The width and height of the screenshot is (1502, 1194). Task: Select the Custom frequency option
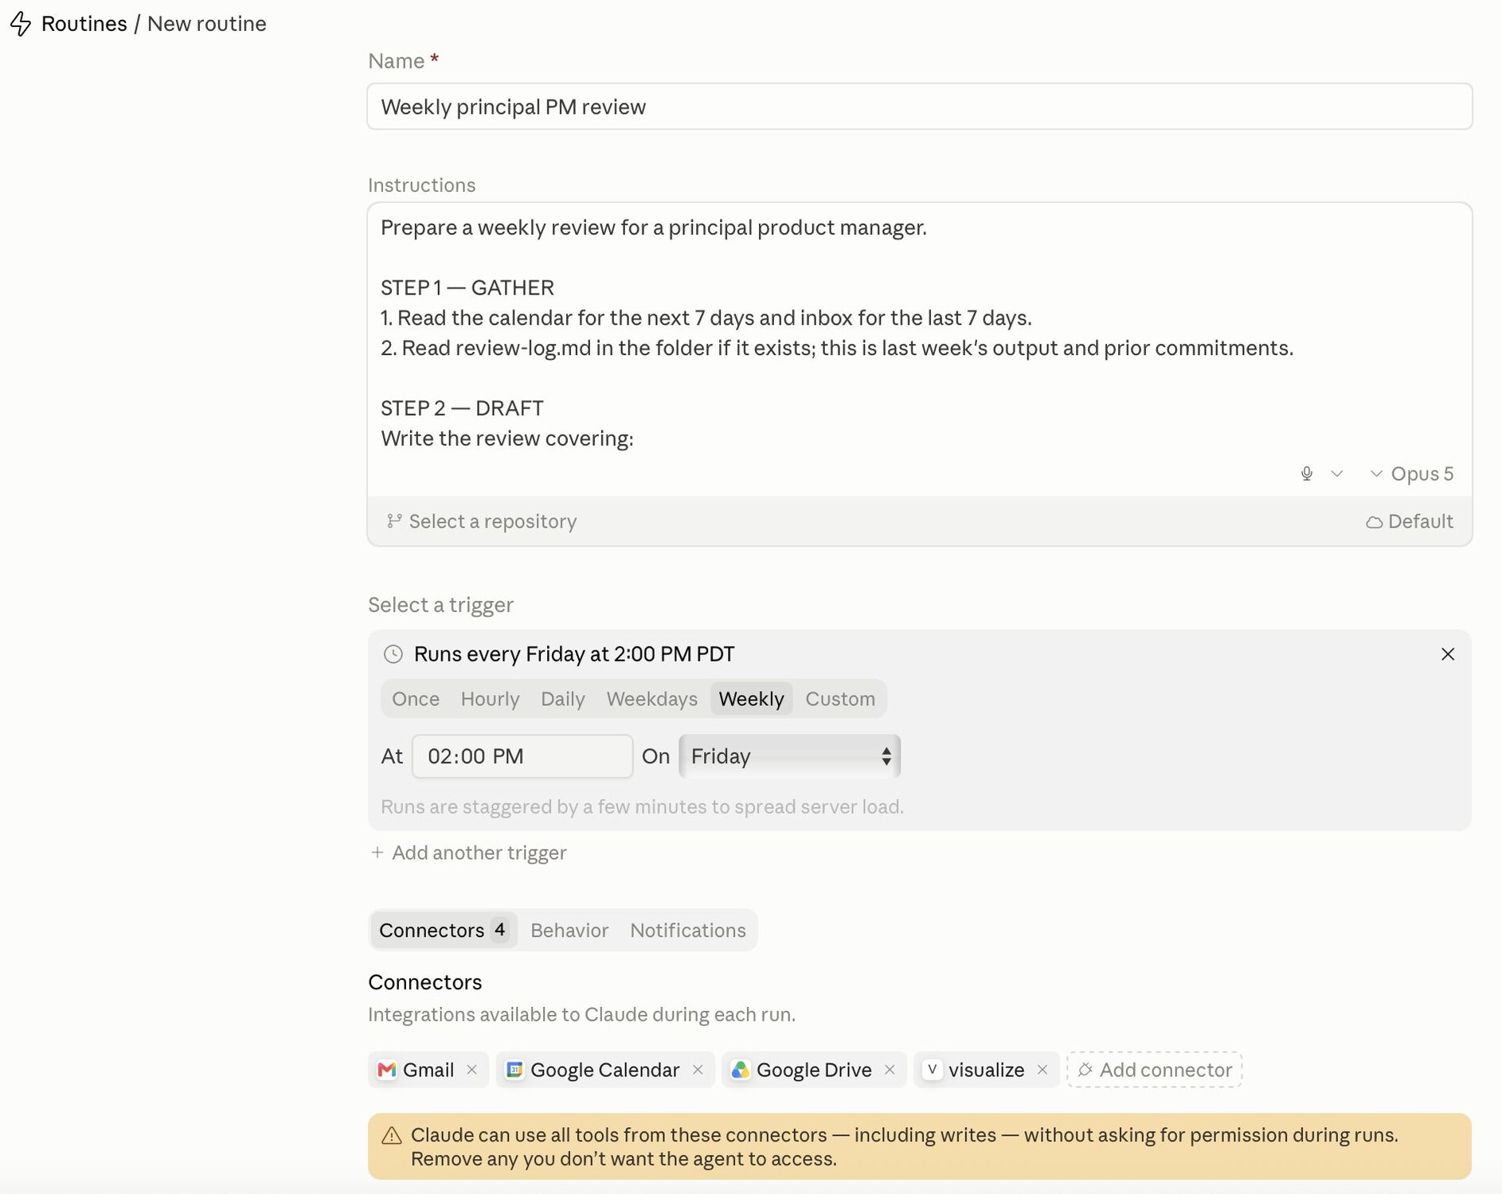pyautogui.click(x=840, y=699)
